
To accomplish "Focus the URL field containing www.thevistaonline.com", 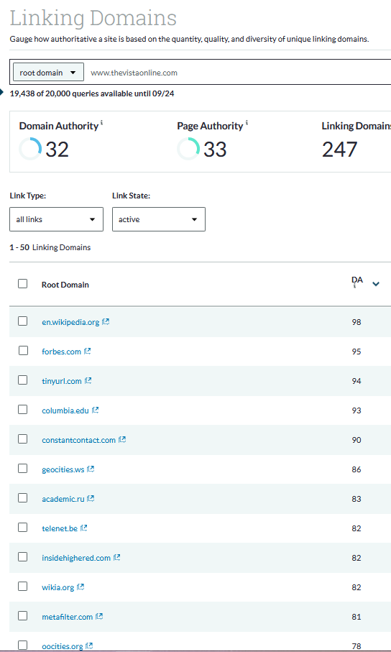I will pyautogui.click(x=237, y=73).
